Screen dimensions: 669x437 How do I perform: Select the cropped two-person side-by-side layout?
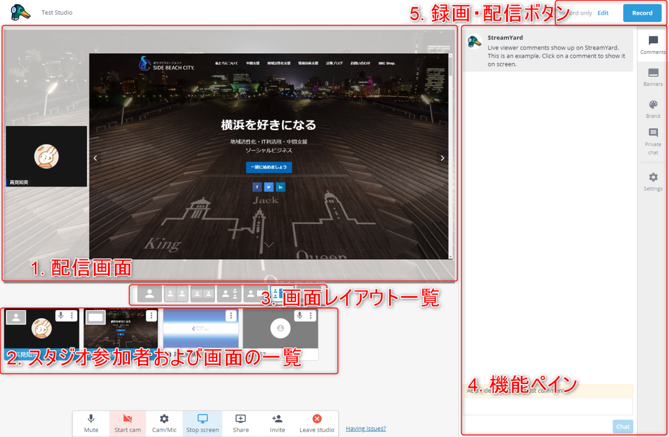[x=176, y=294]
